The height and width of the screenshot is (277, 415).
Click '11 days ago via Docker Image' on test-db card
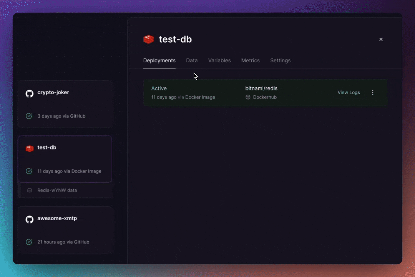click(69, 171)
